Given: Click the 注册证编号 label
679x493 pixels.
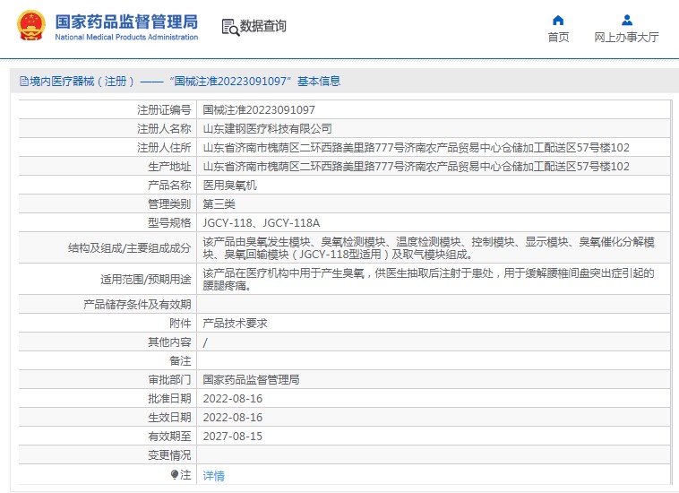Looking at the screenshot, I should click(164, 110).
